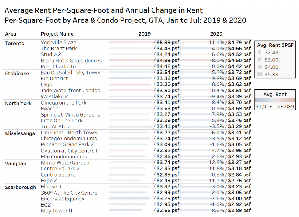Click May Tower II value '8.6% / $2.89 psf'

(231, 211)
